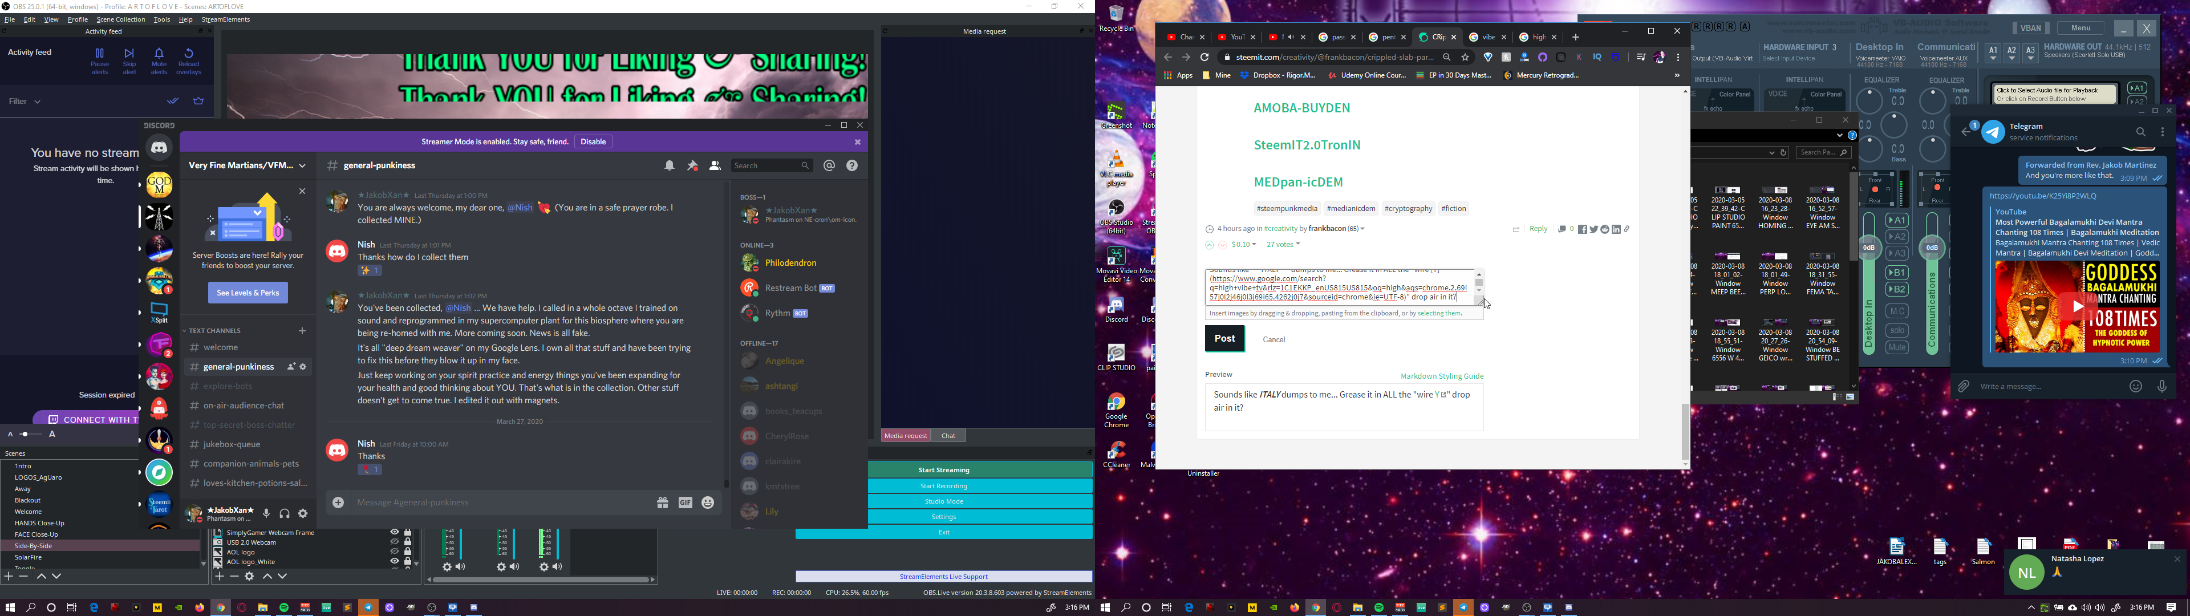2190x616 pixels.
Task: Click the deafen headphones icon in Discord
Action: (x=285, y=514)
